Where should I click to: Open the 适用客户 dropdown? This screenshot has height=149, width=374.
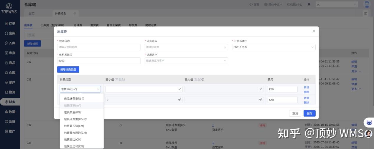(186, 61)
